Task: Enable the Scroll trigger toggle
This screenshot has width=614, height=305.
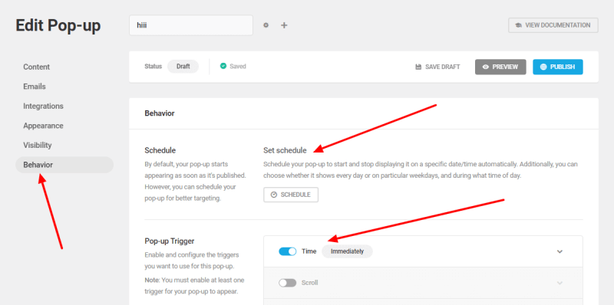Action: tap(287, 283)
